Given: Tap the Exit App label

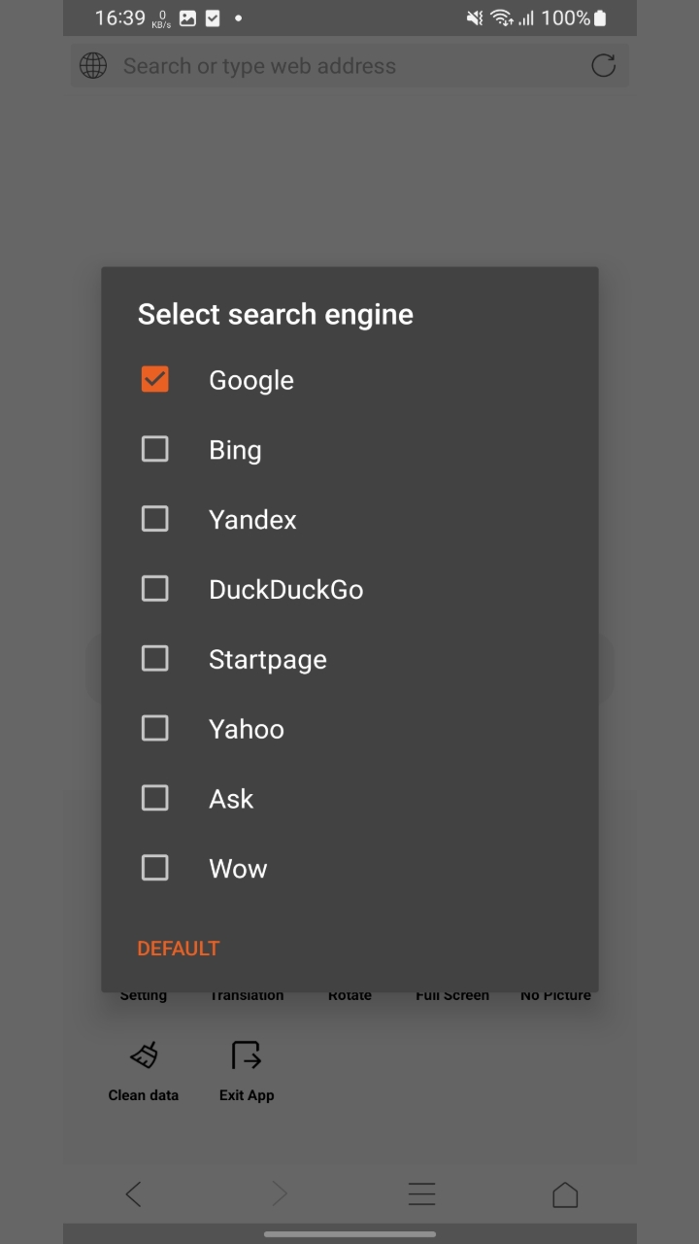Looking at the screenshot, I should coord(247,1095).
